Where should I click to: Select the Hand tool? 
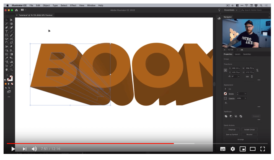point(7,69)
